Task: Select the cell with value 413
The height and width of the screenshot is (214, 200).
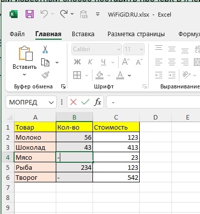Action: (116, 147)
